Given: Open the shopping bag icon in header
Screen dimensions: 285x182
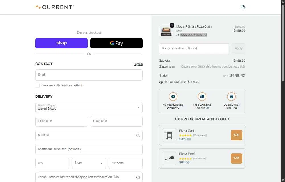Looking at the screenshot, I should pyautogui.click(x=243, y=7).
